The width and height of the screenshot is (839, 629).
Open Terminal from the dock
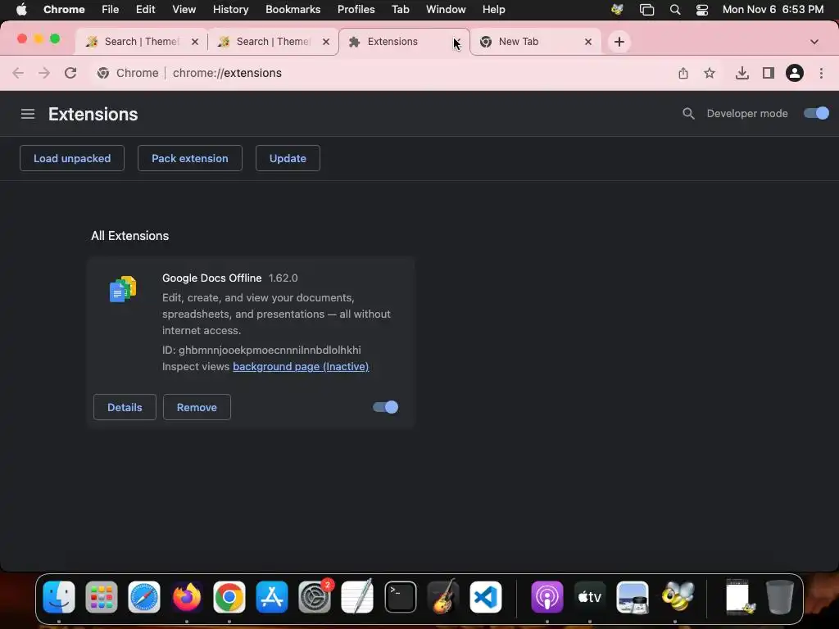tap(400, 596)
